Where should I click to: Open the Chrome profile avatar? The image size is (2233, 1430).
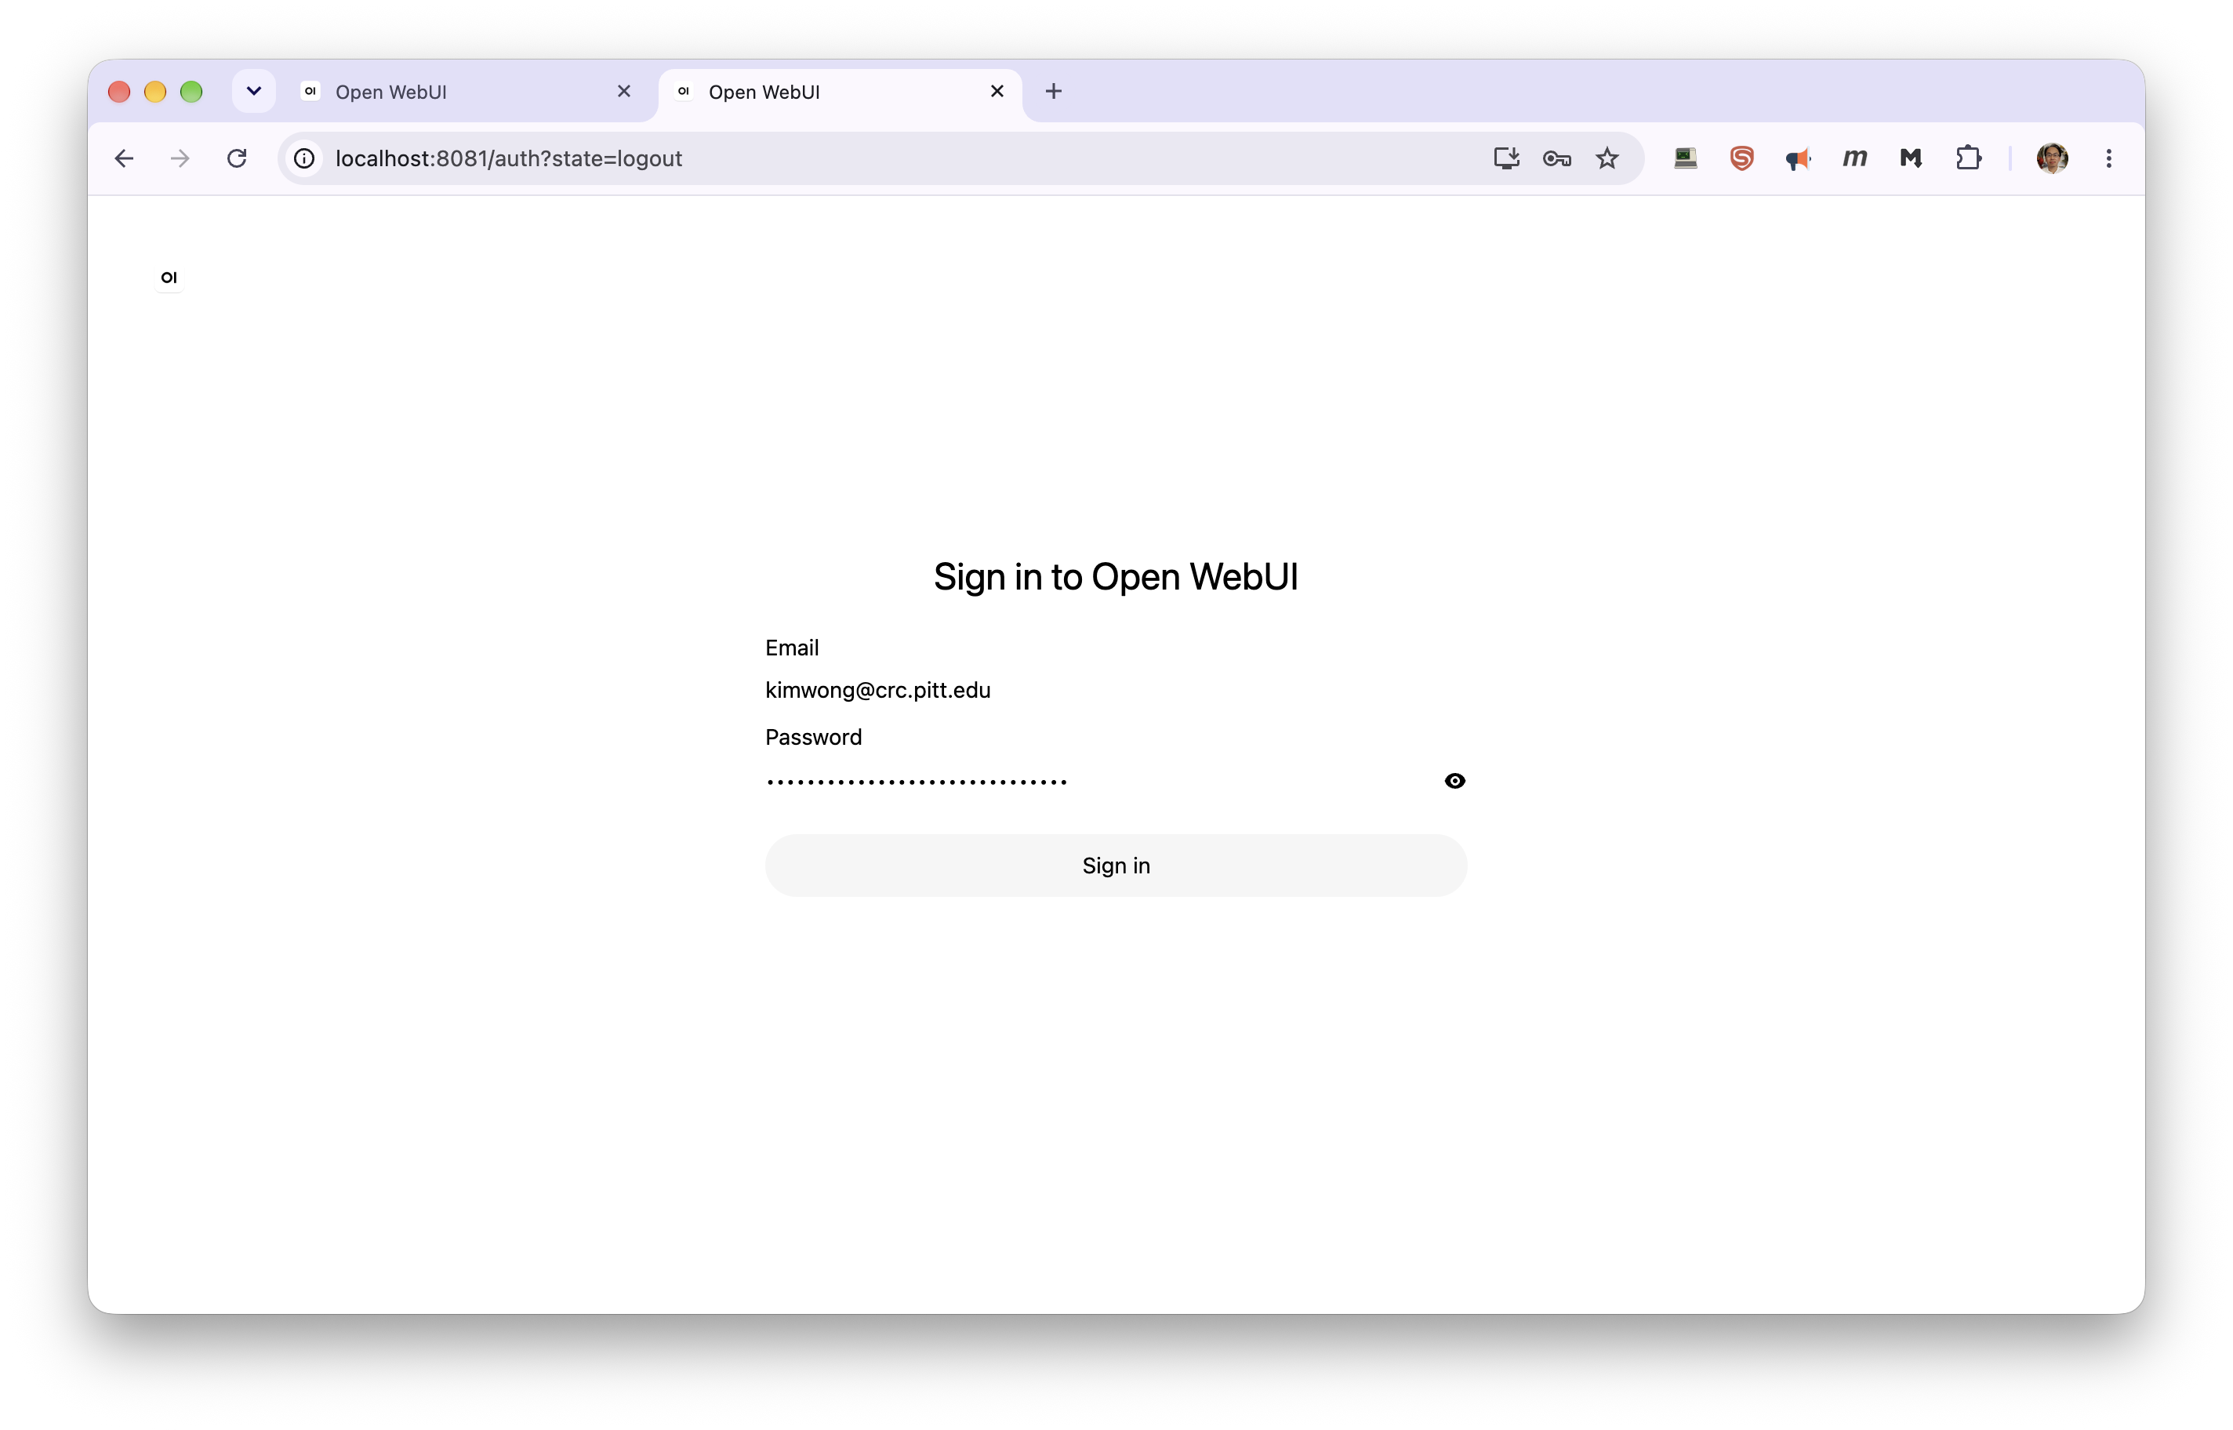(x=2052, y=159)
